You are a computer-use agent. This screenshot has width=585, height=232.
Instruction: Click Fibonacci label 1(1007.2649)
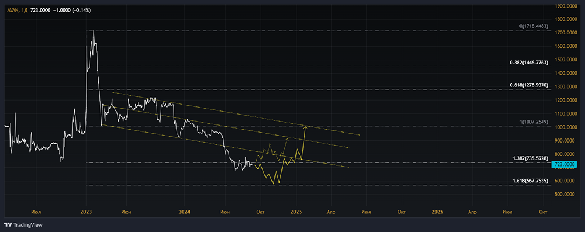[x=535, y=122]
